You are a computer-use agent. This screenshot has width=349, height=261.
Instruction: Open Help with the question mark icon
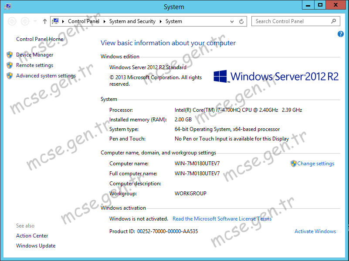341,34
